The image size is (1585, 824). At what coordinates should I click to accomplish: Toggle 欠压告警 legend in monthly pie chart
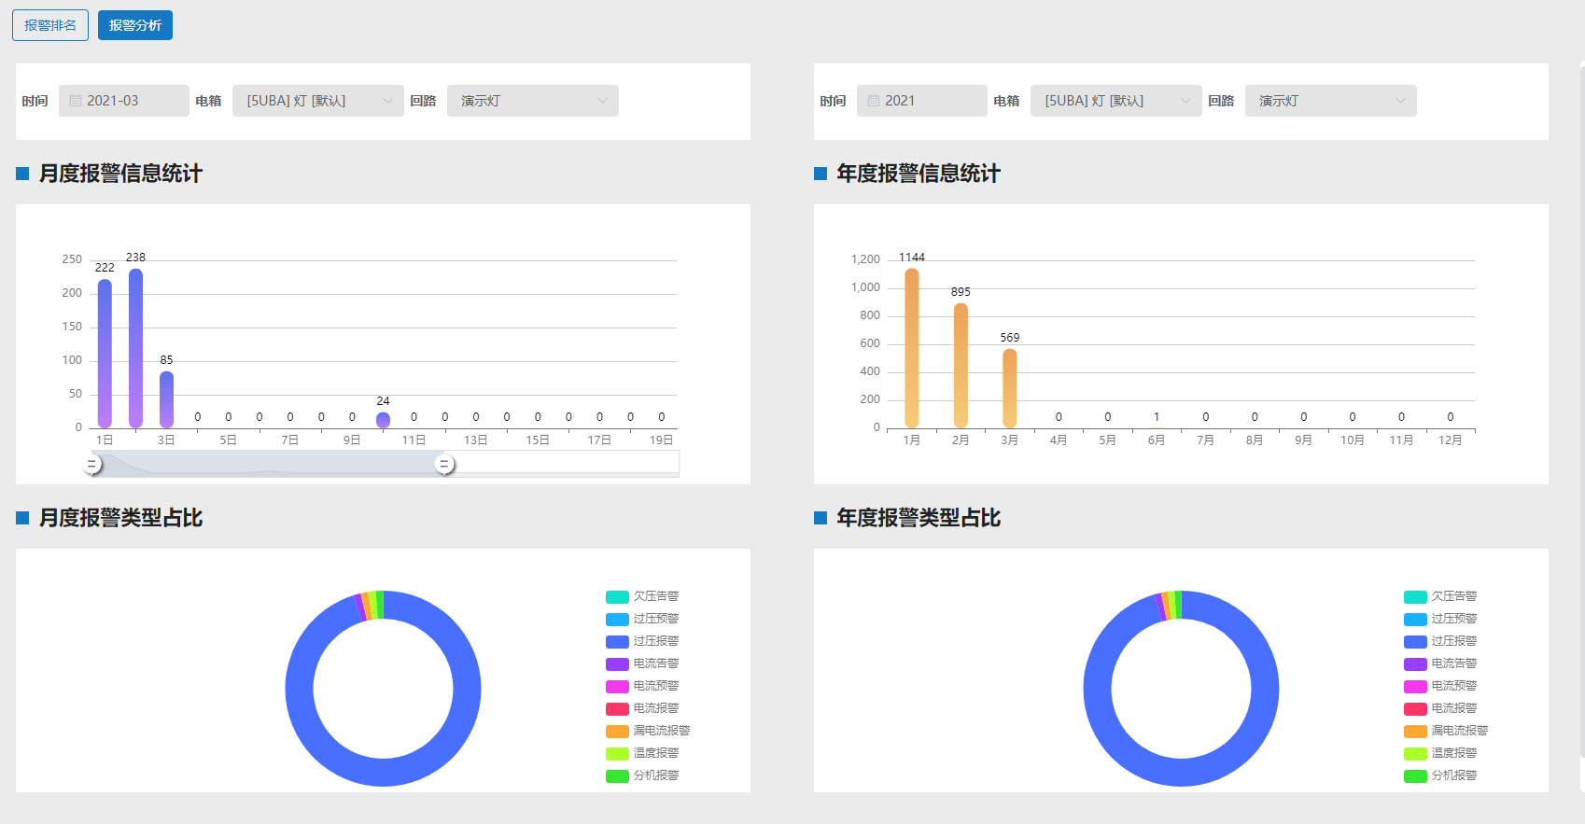tap(643, 596)
